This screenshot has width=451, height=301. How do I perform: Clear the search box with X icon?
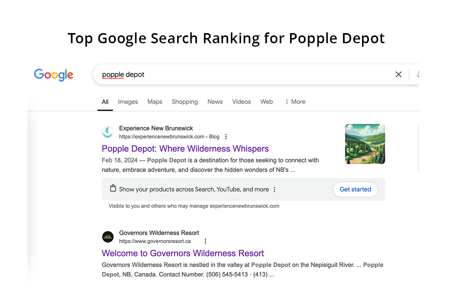click(x=399, y=74)
